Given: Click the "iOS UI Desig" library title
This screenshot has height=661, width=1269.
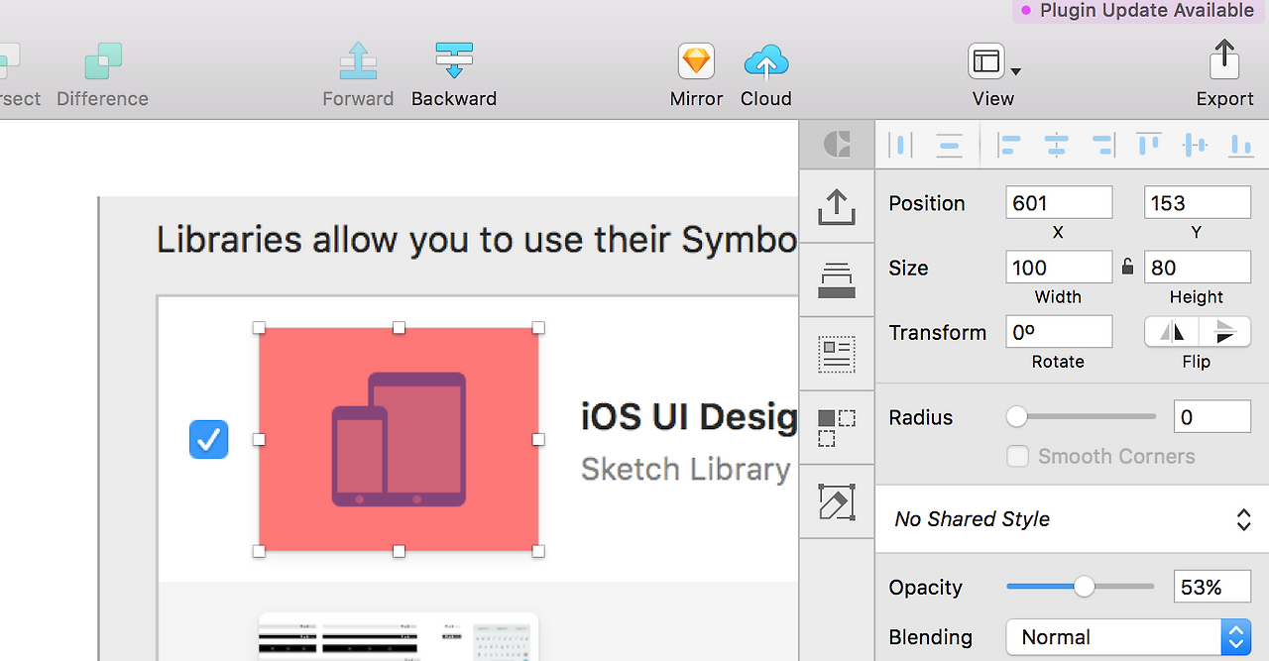Looking at the screenshot, I should [x=689, y=418].
